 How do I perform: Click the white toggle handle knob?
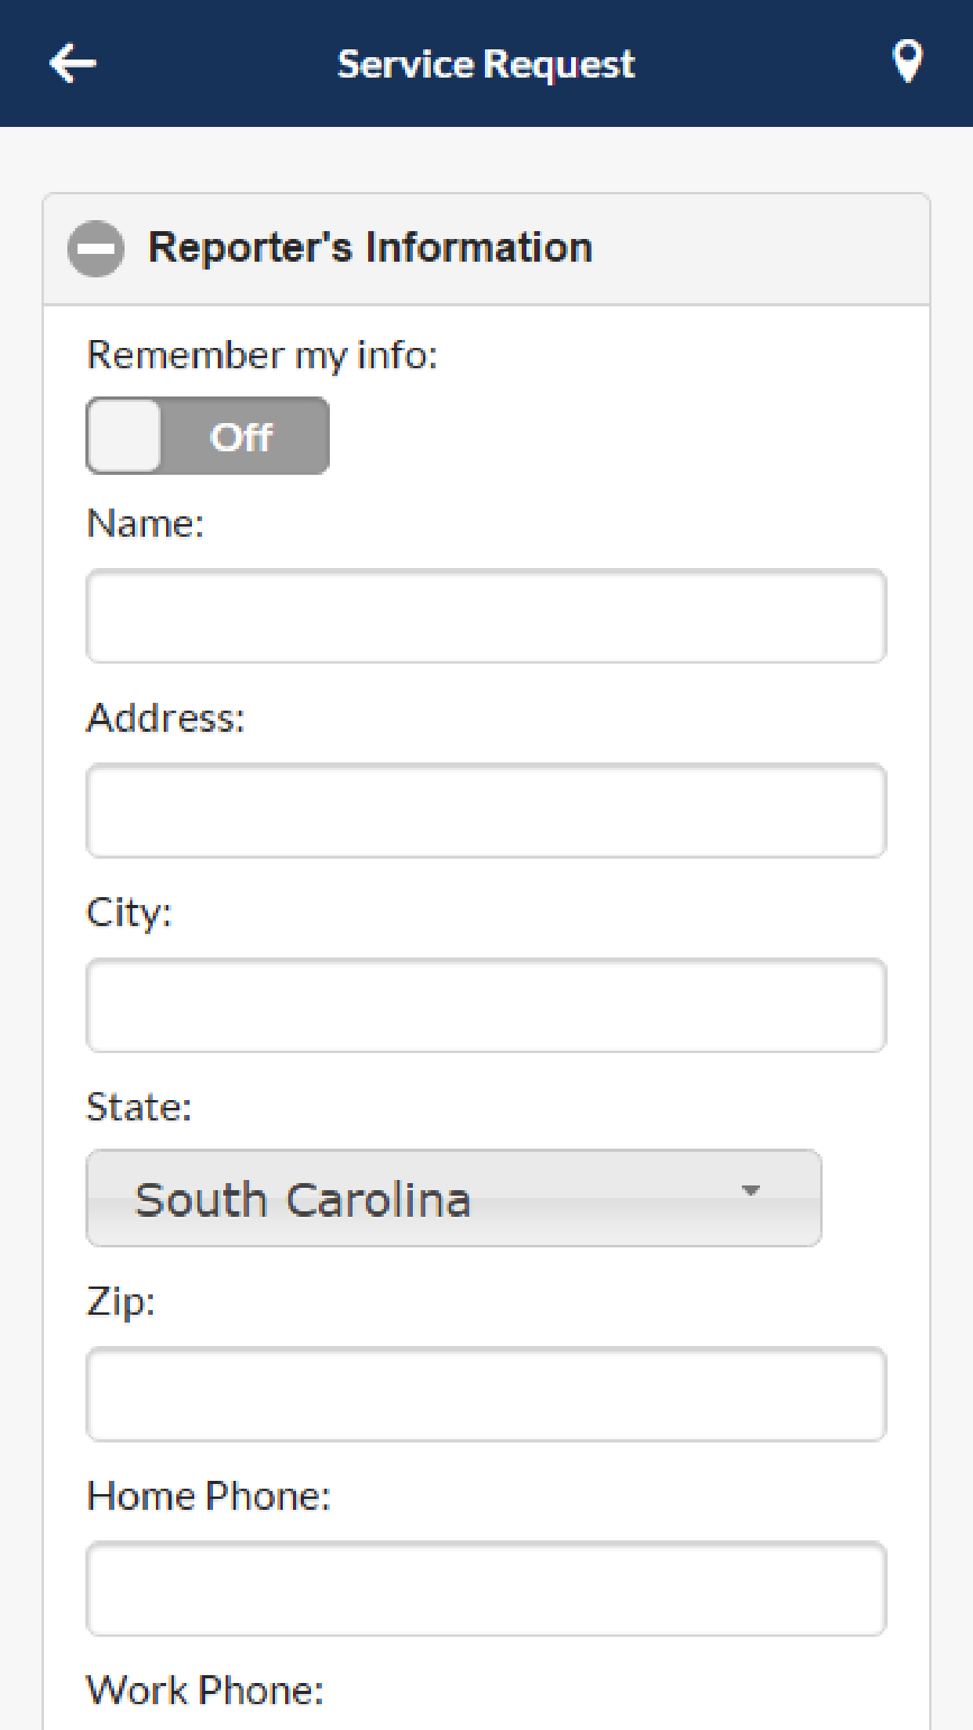click(125, 436)
